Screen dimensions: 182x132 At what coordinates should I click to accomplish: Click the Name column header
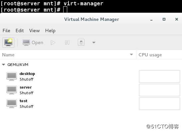click(68, 55)
